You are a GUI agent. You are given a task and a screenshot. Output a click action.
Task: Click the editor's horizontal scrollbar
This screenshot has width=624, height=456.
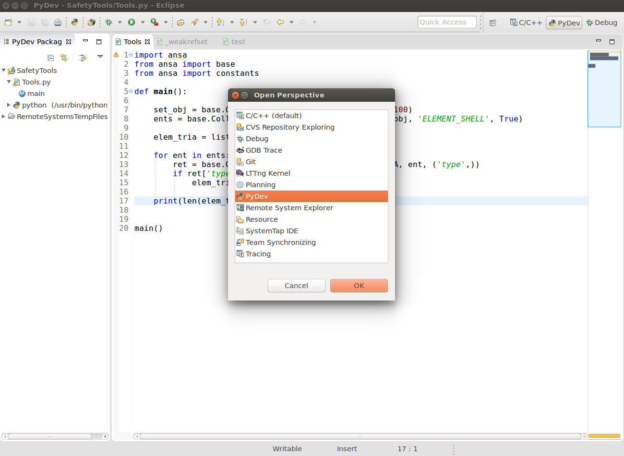(x=360, y=436)
